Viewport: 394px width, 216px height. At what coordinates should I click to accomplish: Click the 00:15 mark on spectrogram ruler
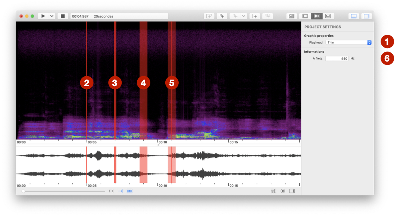(x=234, y=142)
